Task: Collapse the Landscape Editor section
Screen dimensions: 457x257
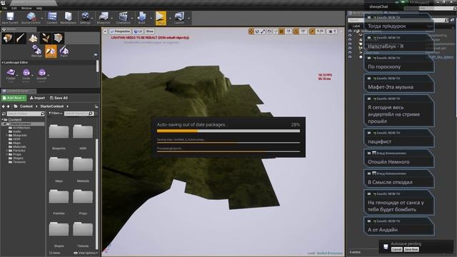Action: pyautogui.click(x=3, y=62)
